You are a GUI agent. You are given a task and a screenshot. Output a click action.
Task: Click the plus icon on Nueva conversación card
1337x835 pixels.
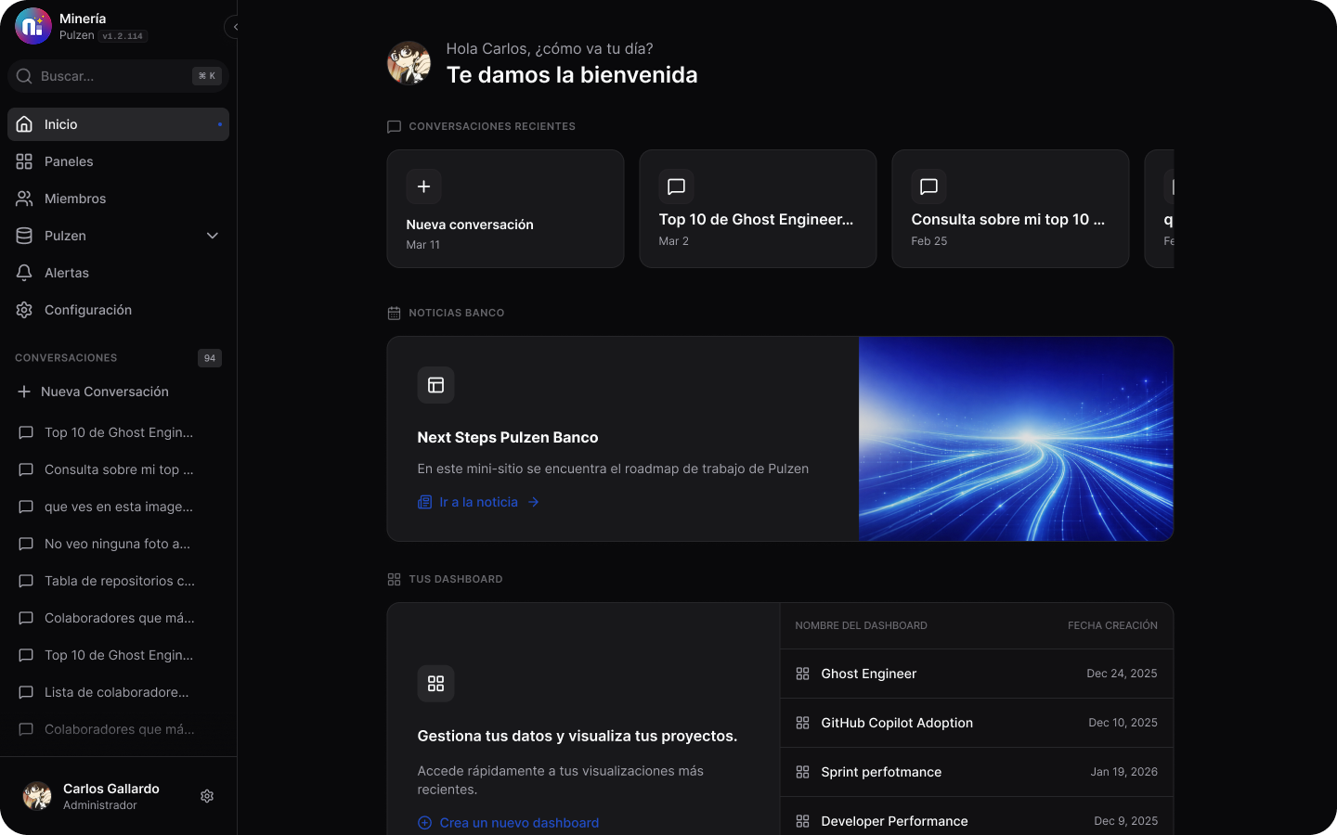tap(423, 186)
